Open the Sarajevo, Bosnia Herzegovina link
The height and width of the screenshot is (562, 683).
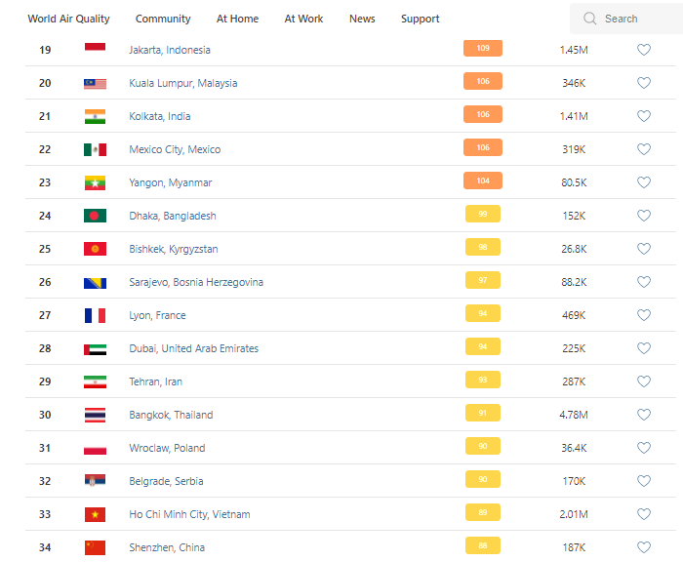(196, 282)
